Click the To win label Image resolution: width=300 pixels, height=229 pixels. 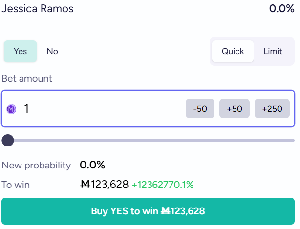16,185
